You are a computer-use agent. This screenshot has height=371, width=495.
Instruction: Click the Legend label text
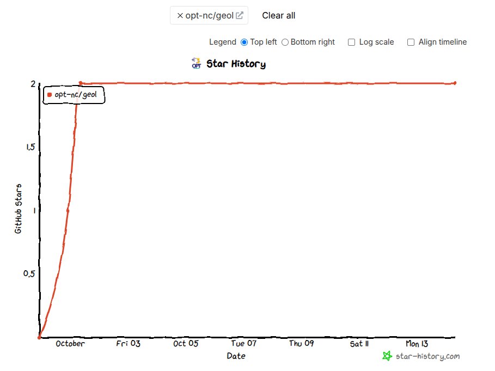[x=223, y=42]
